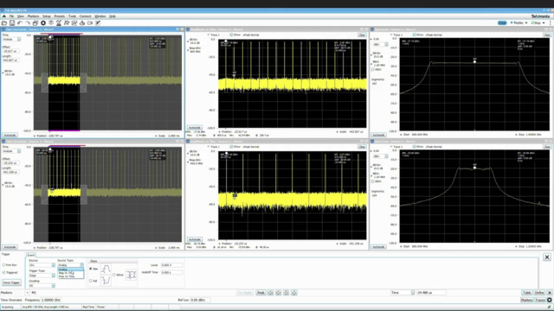The image size is (554, 311).
Task: Click the Frequency 1.00000 GHz field
Action: pos(51,300)
